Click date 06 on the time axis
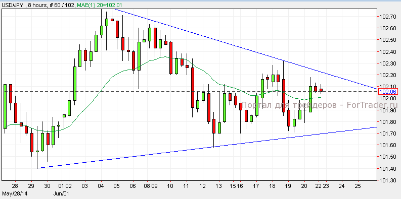This screenshot has width=401, height=199. pyautogui.click(x=133, y=186)
